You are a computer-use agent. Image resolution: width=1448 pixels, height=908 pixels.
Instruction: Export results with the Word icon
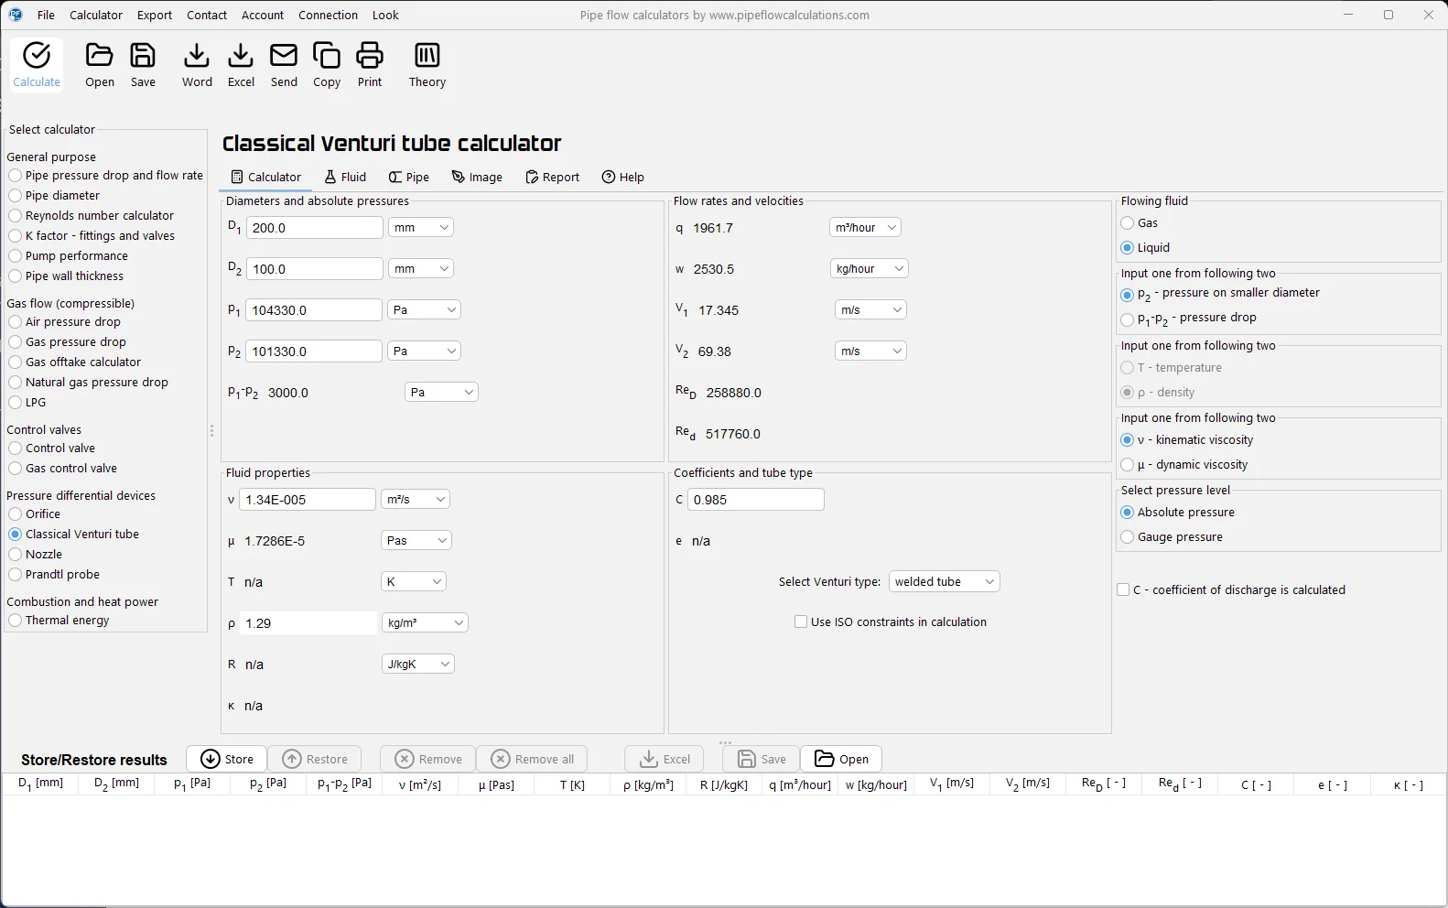[x=197, y=65]
